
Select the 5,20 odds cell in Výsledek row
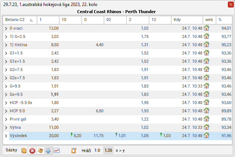[77, 136]
